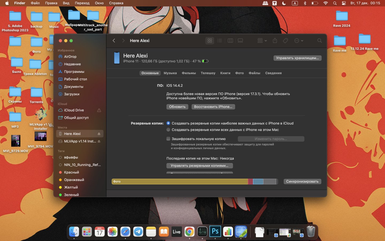Image resolution: width=385 pixels, height=241 pixels.
Task: Open the Музыка tab
Action: point(170,73)
